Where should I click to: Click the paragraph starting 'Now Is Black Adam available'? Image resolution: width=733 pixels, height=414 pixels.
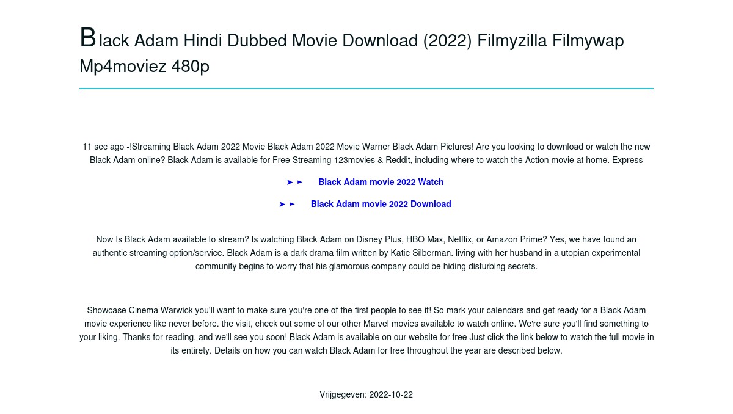pos(366,253)
